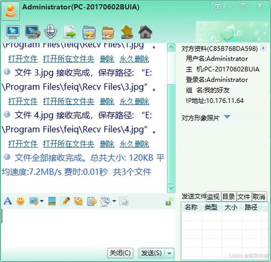Click the 目录 tab
Image resolution: width=271 pixels, height=262 pixels.
(x=229, y=197)
